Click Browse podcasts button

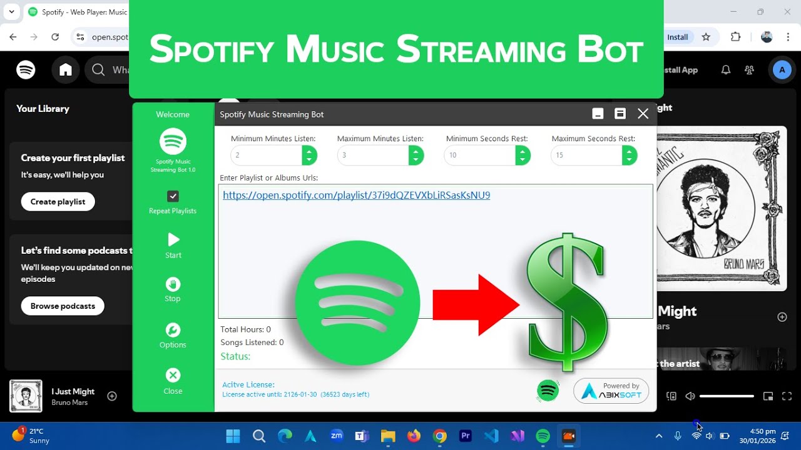[x=63, y=306]
